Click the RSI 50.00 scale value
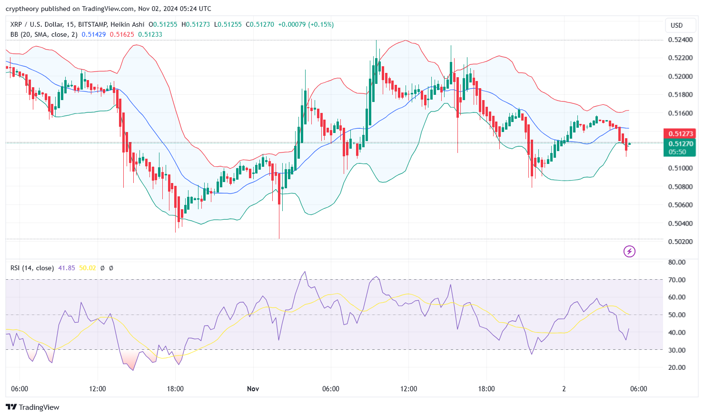Screen dimensions: 704x417 click(677, 315)
